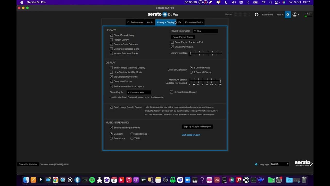This screenshot has height=186, width=330.
Task: Open the FX tab
Action: (180, 22)
